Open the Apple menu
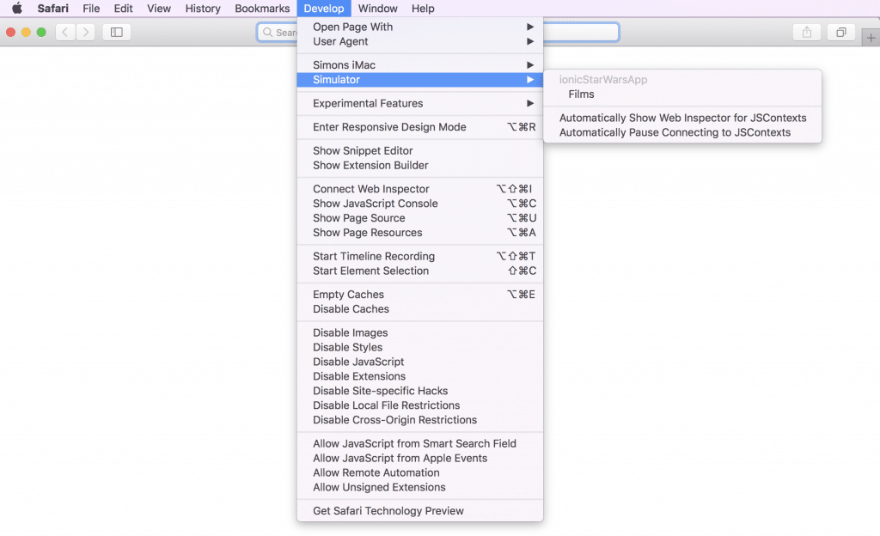Image resolution: width=880 pixels, height=536 pixels. (x=17, y=9)
